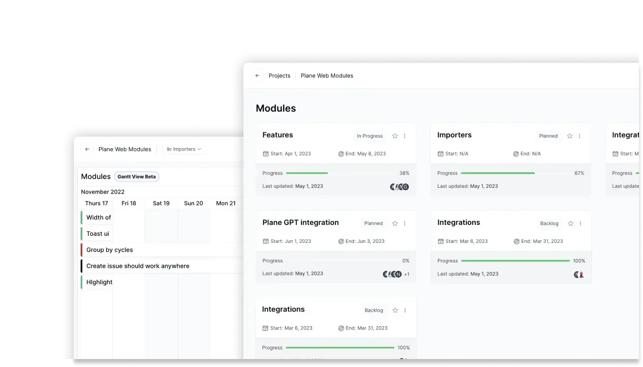
Task: Click 'Start: Apr 1, 2023' on Features
Action: tap(291, 154)
